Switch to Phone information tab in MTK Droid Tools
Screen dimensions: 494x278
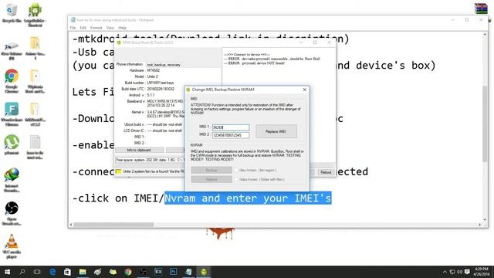130,64
